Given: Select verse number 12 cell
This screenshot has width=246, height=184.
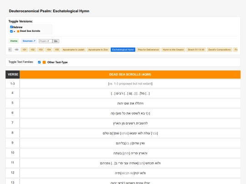Looking at the screenshot, I should (13, 173).
